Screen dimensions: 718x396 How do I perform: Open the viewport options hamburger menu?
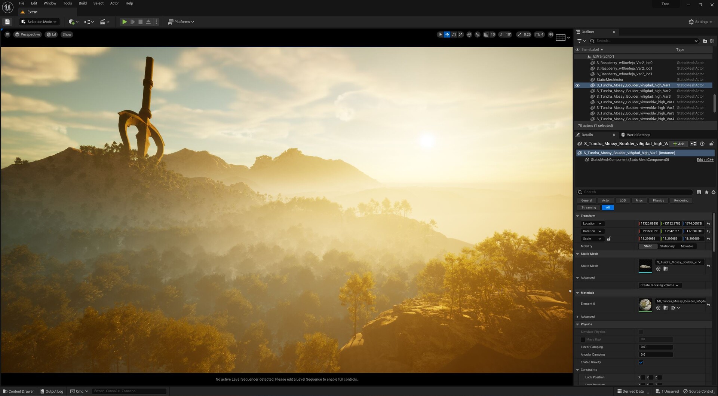click(7, 34)
